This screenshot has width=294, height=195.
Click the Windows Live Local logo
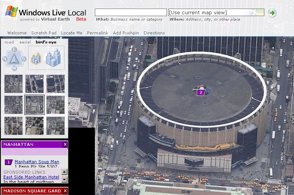pos(46,13)
